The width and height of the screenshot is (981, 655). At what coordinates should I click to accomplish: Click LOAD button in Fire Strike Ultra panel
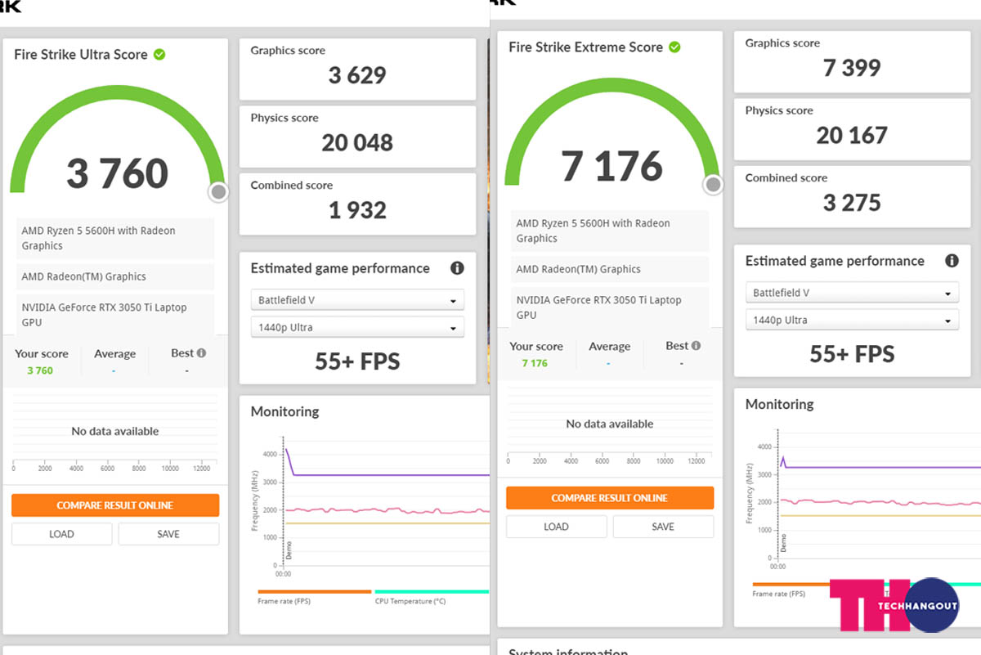61,534
